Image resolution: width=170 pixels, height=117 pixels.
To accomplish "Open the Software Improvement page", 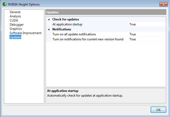I will 25,33.
